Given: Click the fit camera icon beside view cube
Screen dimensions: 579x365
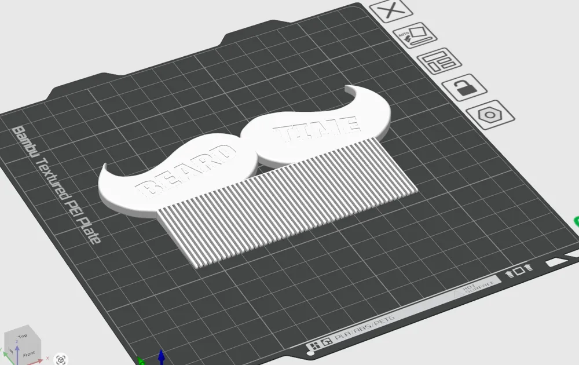Looking at the screenshot, I should click(61, 359).
